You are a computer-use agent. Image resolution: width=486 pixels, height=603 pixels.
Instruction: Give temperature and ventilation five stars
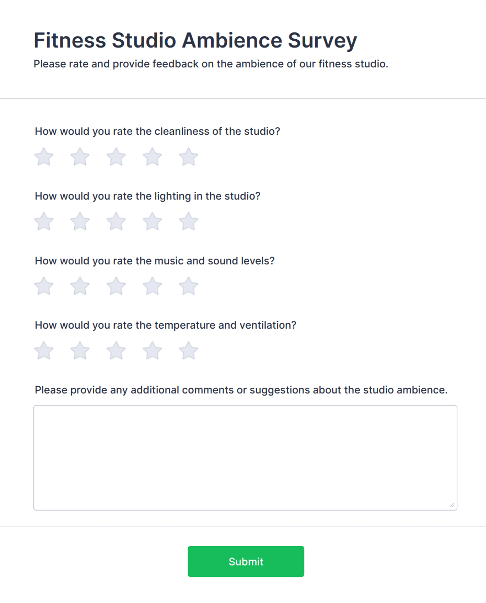[x=188, y=351]
